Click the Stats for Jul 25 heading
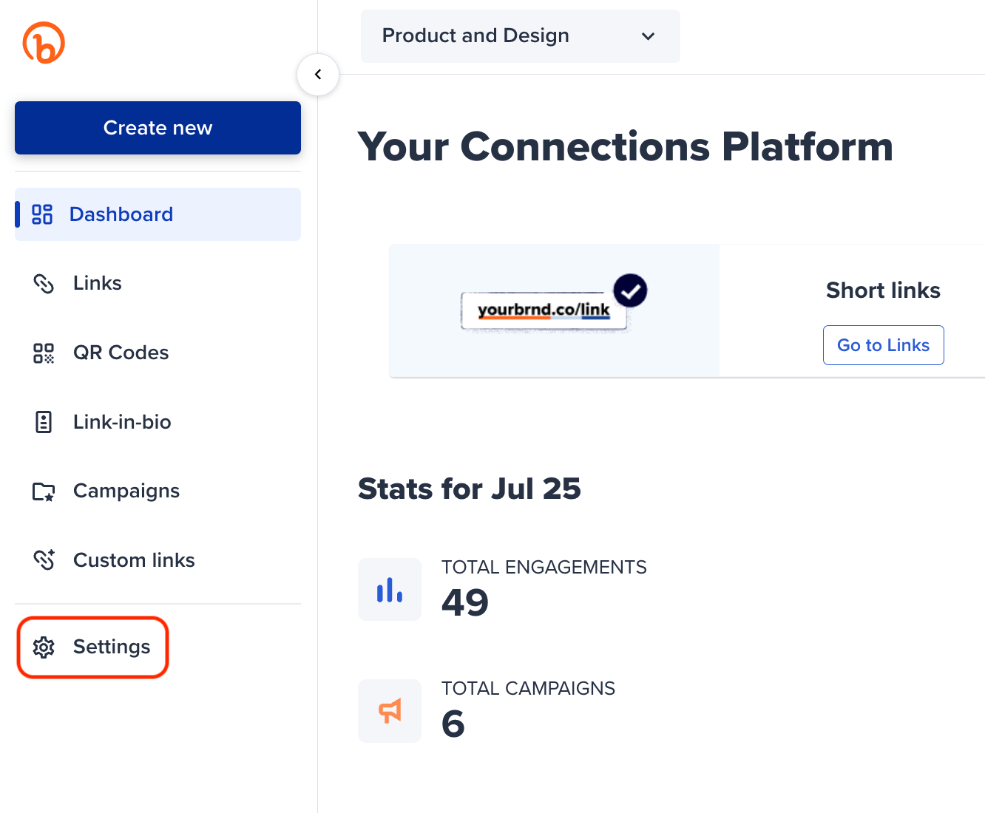985x813 pixels. tap(470, 489)
